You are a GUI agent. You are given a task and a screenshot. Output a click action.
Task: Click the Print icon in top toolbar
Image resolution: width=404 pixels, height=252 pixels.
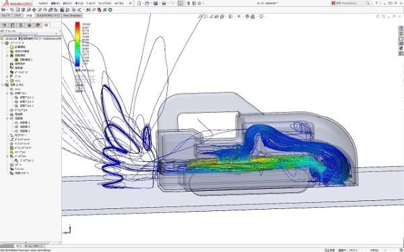(x=164, y=3)
